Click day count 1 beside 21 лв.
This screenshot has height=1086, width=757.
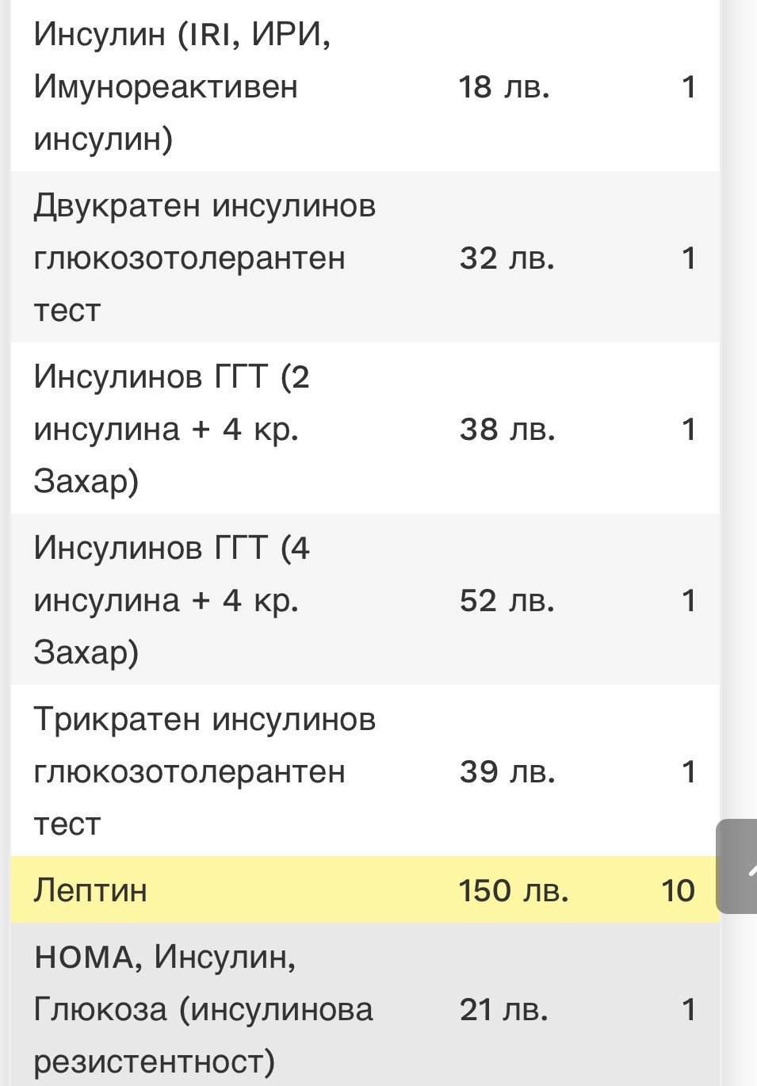tap(688, 1010)
